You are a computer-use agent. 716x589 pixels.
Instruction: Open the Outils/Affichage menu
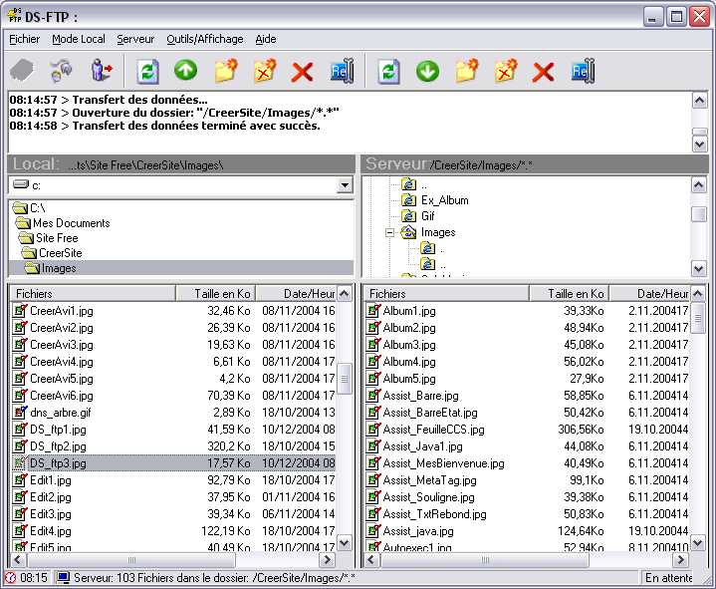click(x=205, y=39)
